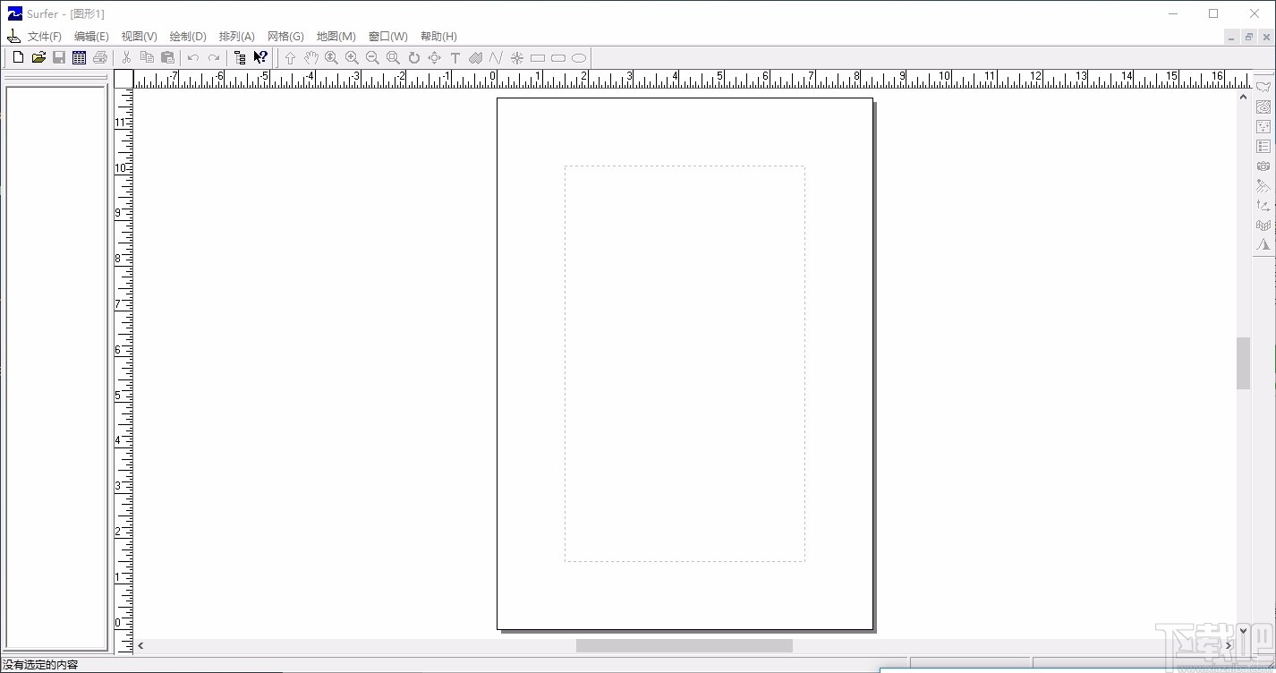
Task: Select the Polyline drawing tool
Action: [496, 58]
